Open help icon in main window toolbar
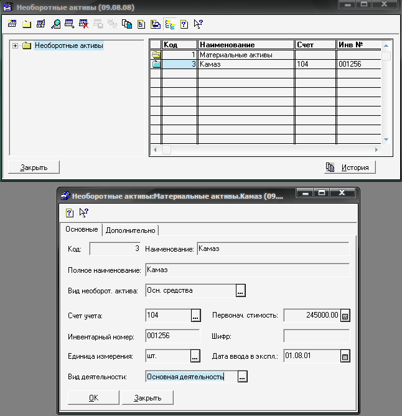Viewport: 402px width, 416px height. pos(184,24)
